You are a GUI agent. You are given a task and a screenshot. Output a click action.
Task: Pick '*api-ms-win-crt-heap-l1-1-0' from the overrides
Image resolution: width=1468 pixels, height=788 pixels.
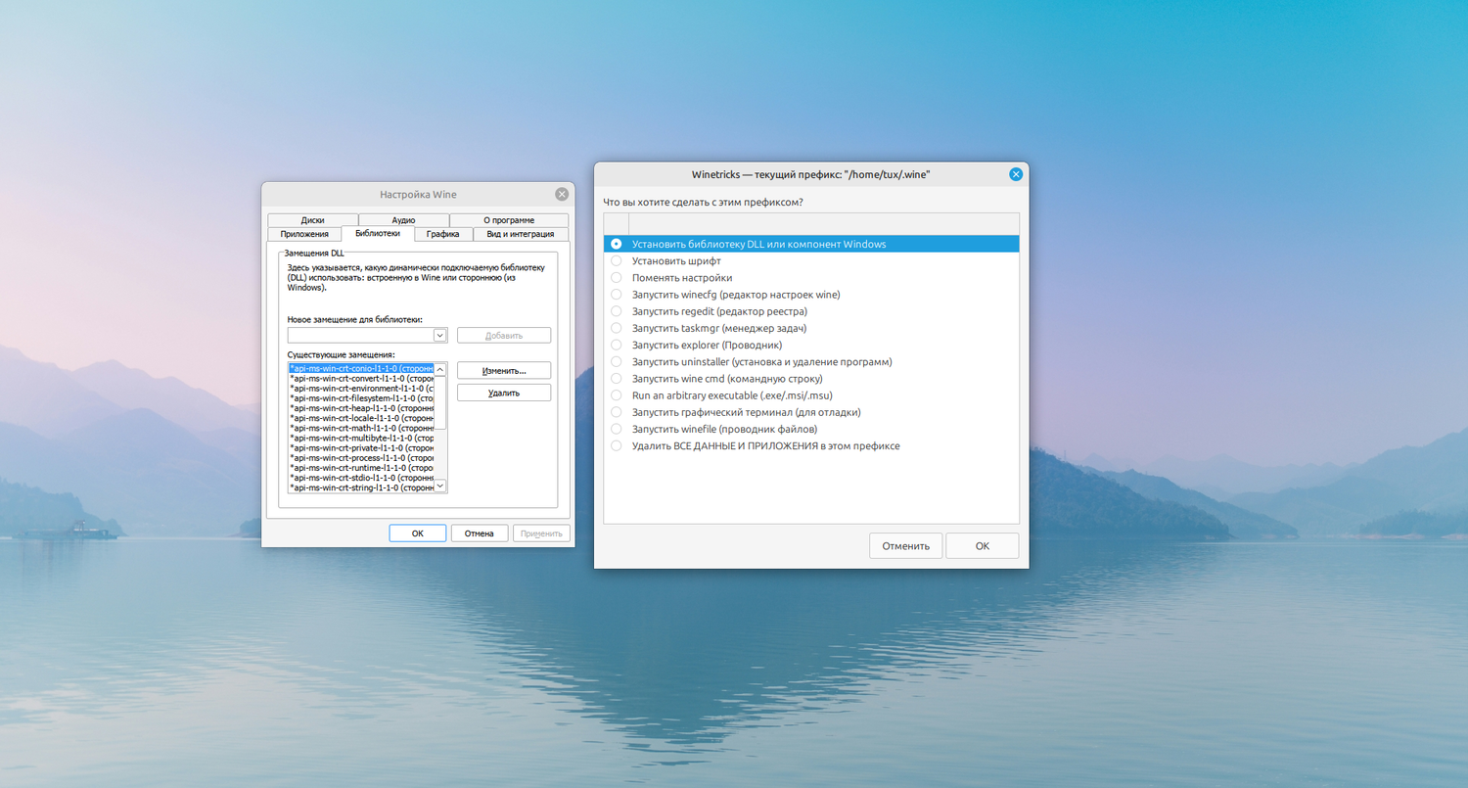pyautogui.click(x=361, y=408)
